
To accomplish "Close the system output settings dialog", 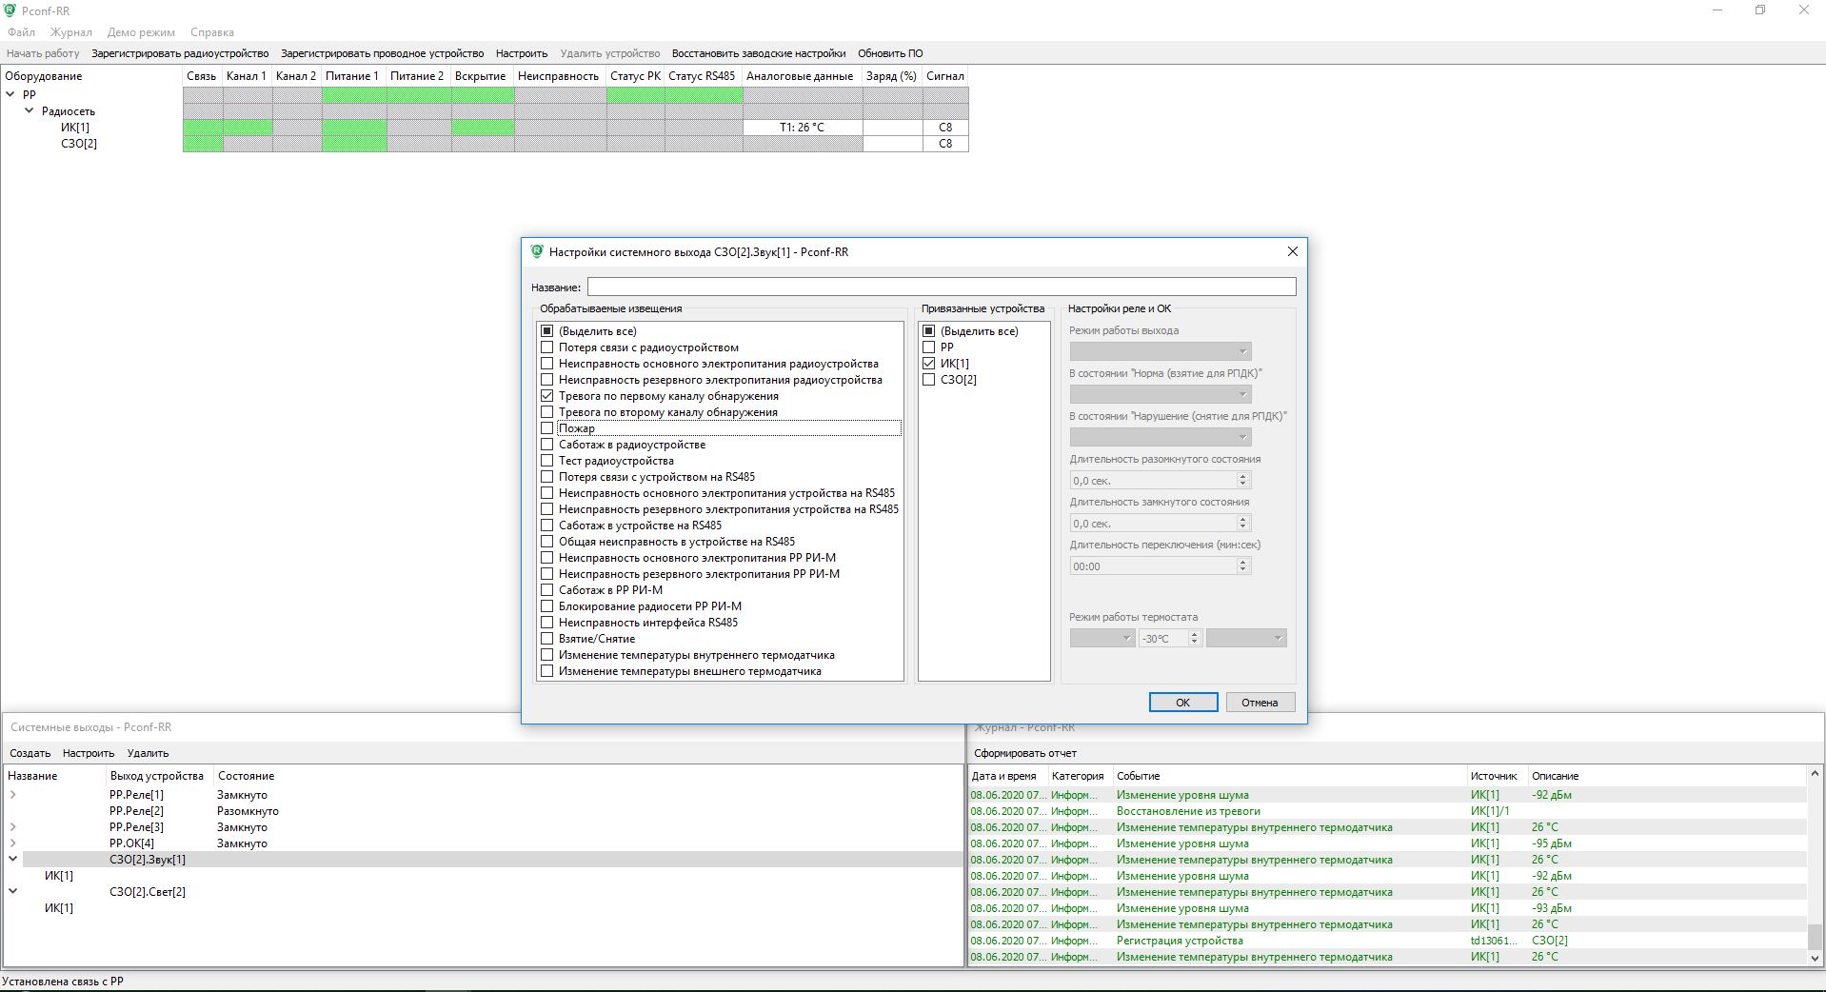I will (1292, 251).
